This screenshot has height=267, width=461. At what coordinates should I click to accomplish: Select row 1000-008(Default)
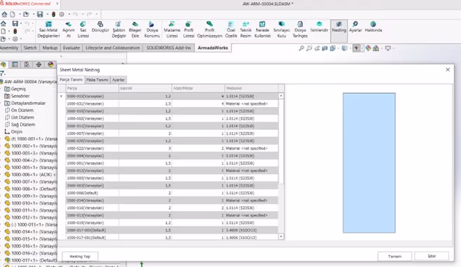[x=172, y=193]
